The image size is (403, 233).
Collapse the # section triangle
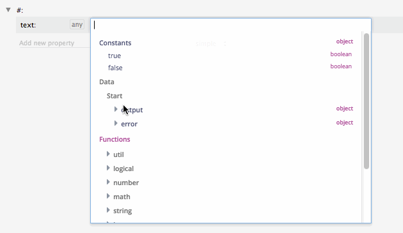pos(8,10)
